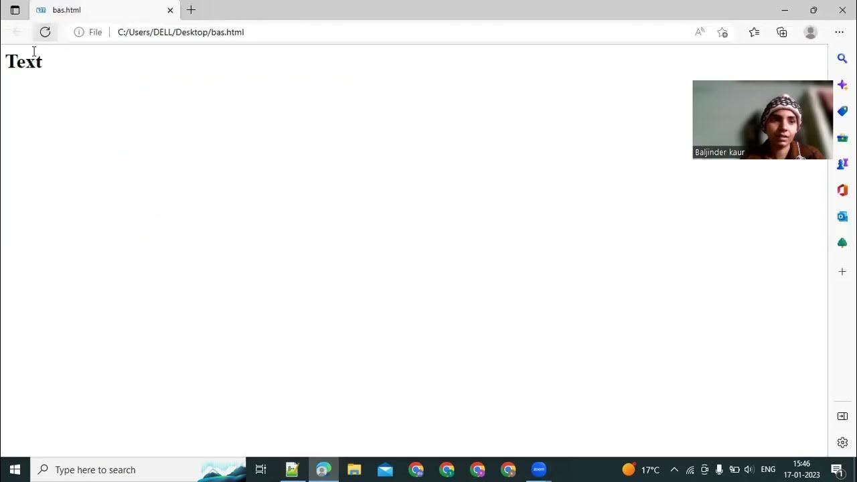Open the browser profile avatar
The height and width of the screenshot is (482, 857).
tap(811, 32)
